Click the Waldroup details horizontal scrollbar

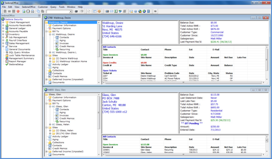click(183, 83)
